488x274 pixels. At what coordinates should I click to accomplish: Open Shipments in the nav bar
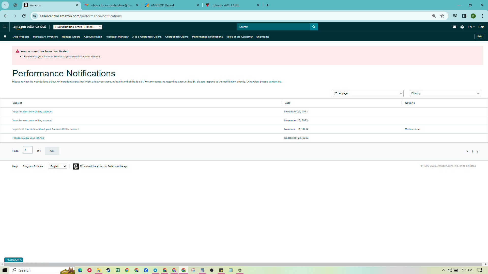pos(263,37)
